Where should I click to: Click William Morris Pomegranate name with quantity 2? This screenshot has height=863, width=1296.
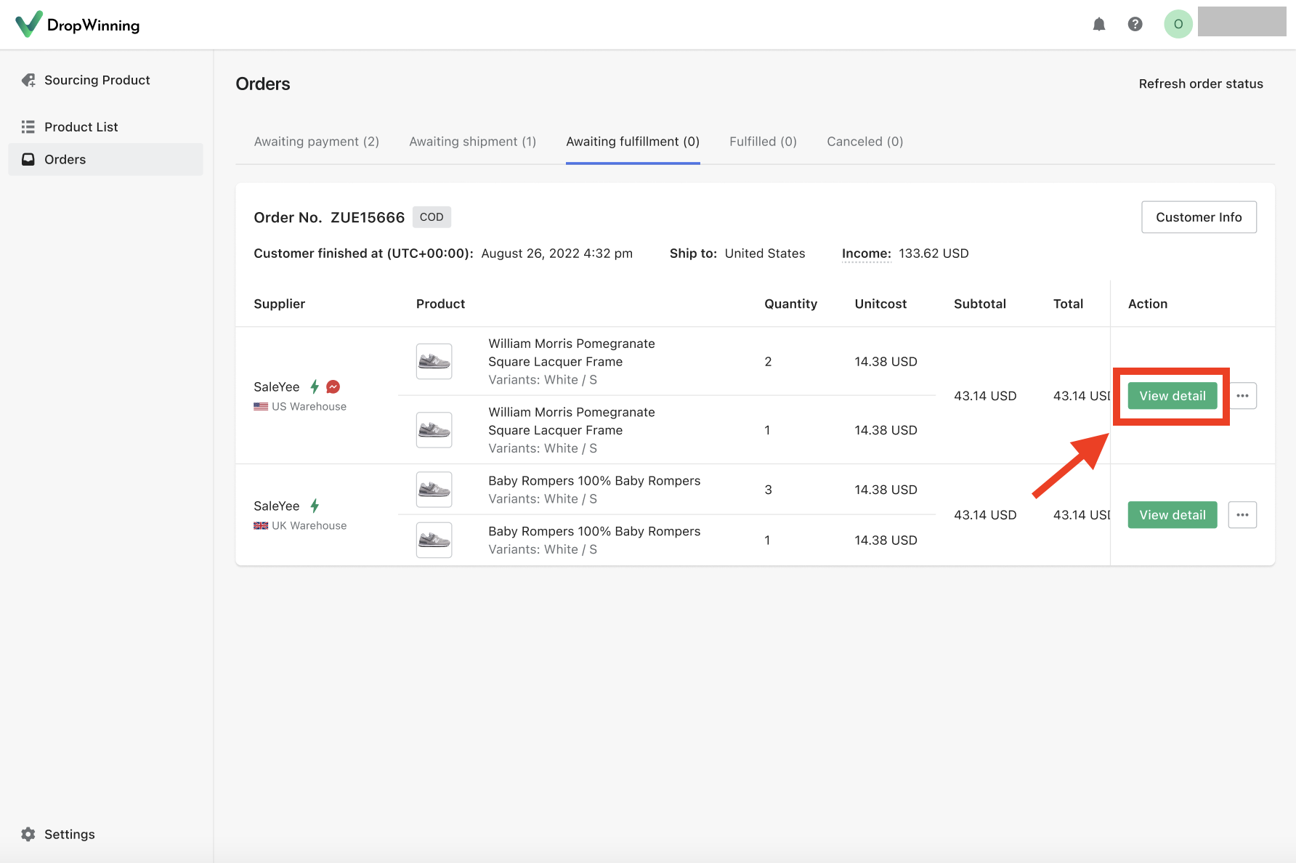tap(572, 352)
